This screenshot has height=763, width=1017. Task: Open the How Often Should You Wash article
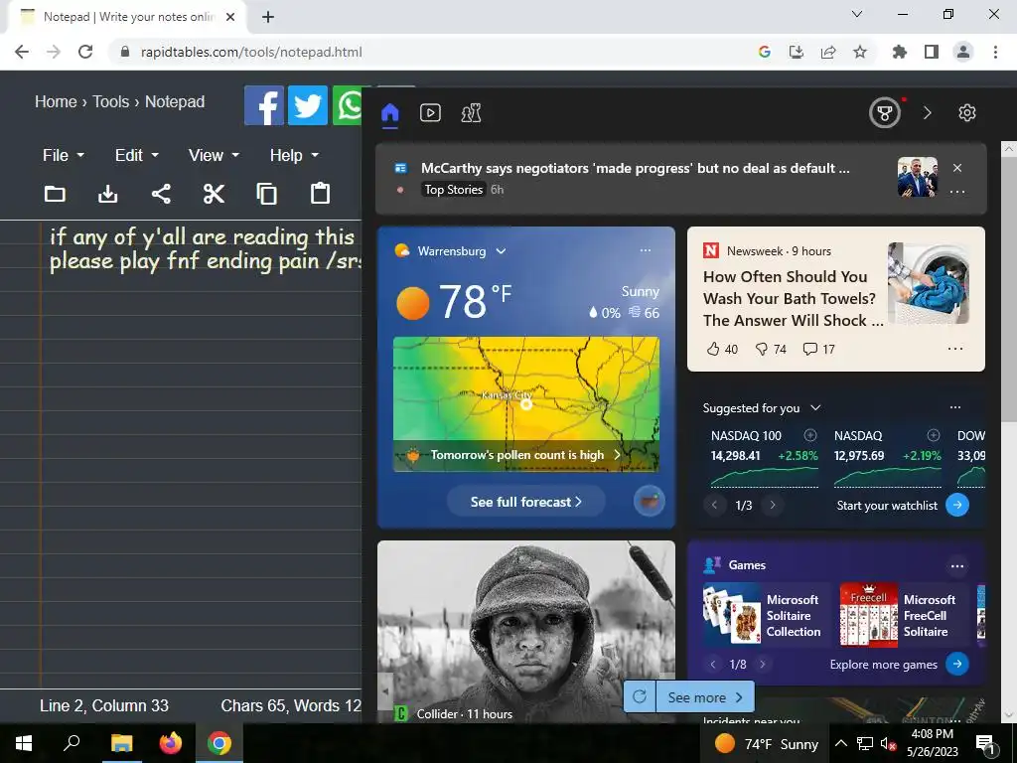[x=793, y=298]
